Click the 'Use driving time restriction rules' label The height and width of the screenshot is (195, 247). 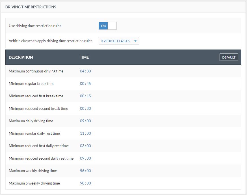35,26
